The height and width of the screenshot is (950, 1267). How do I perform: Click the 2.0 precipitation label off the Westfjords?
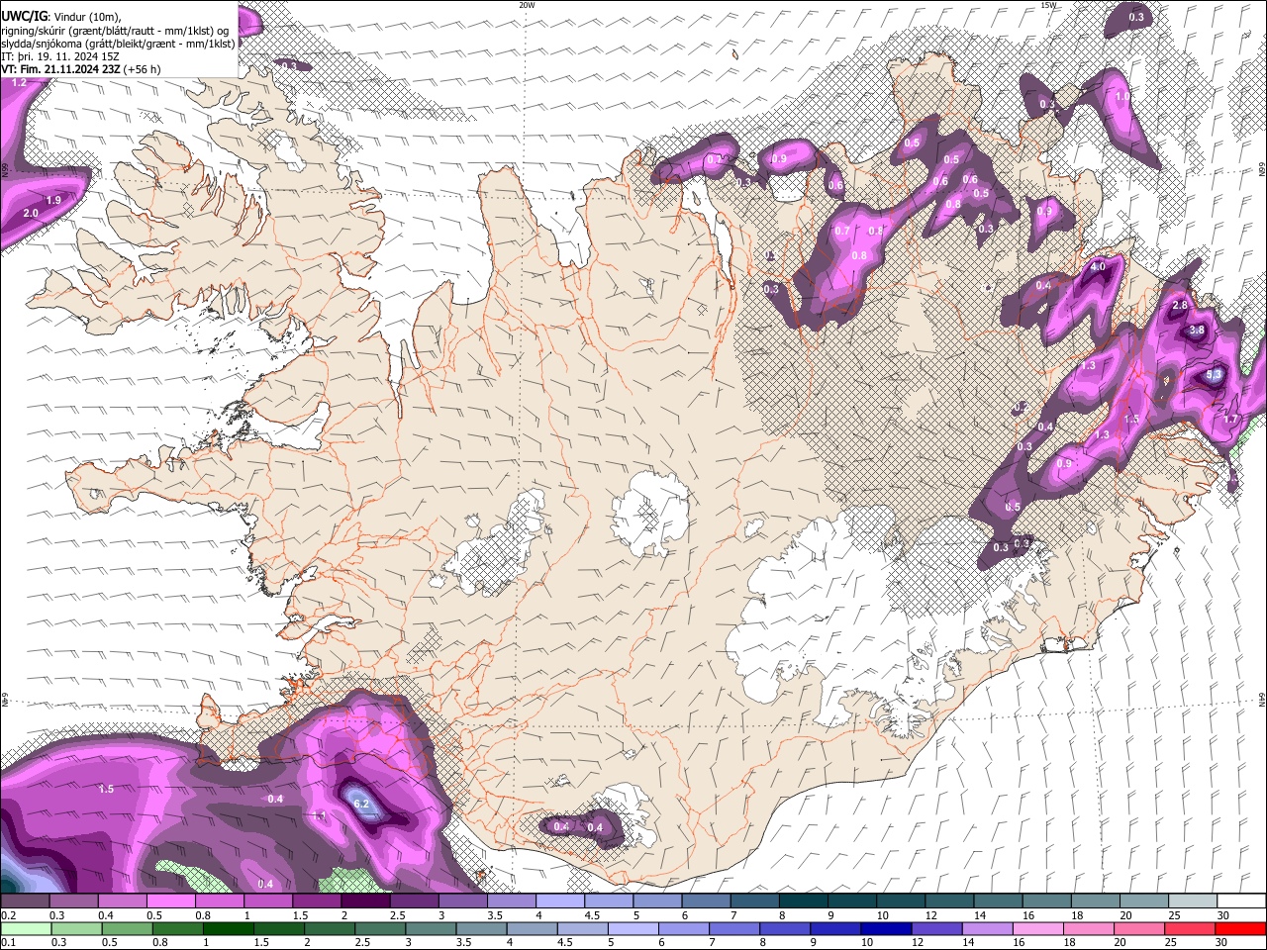coord(31,213)
